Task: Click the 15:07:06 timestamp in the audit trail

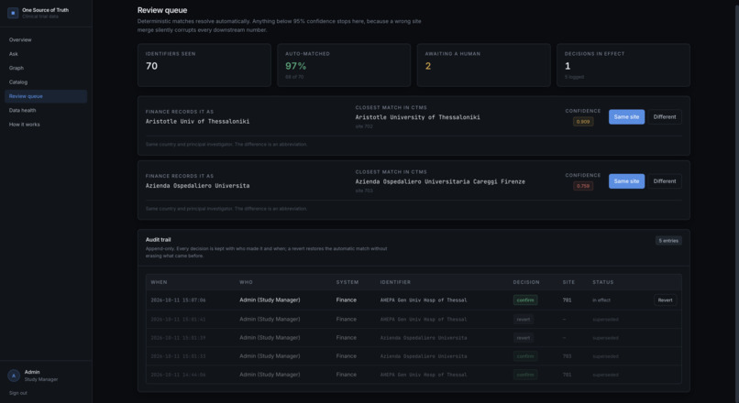Action: [178, 300]
